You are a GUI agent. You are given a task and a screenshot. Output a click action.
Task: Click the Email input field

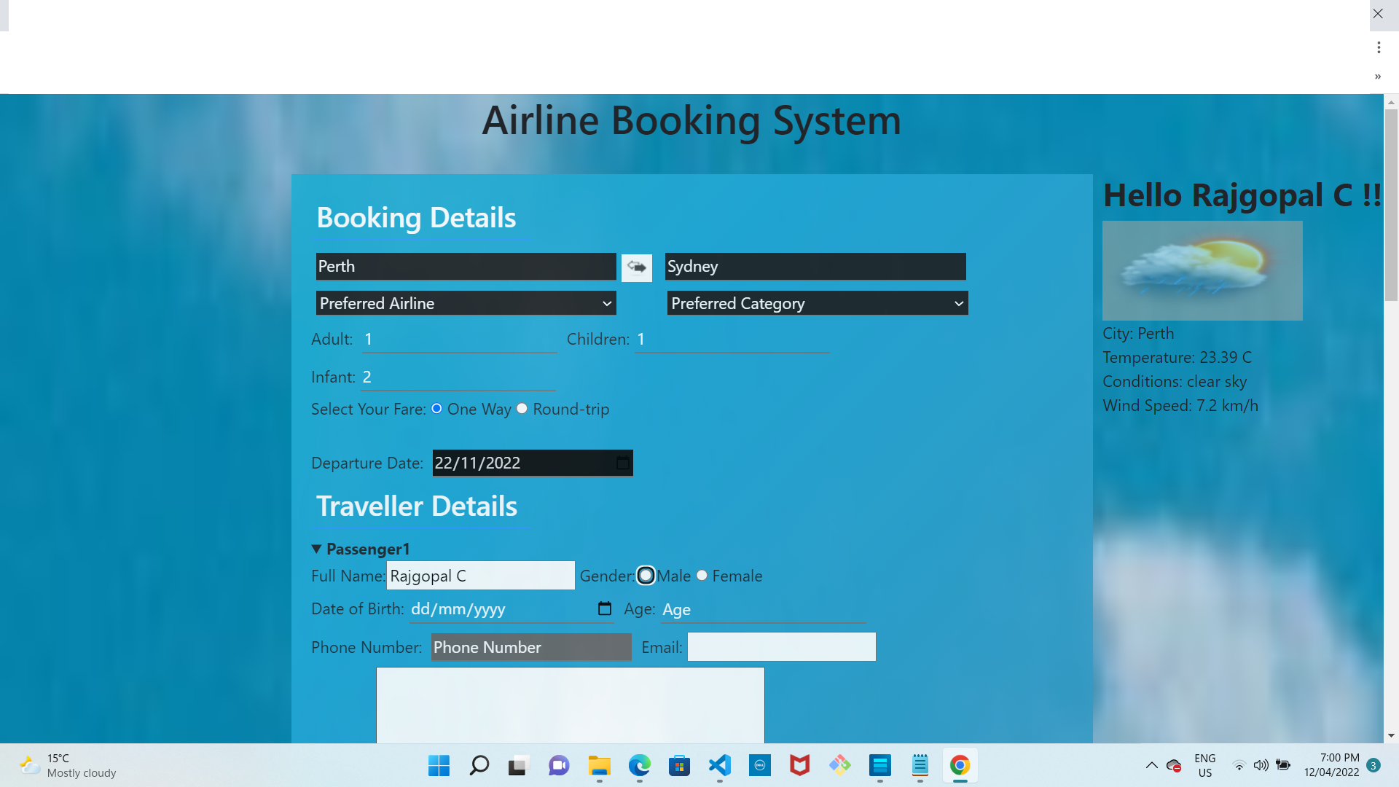tap(781, 646)
